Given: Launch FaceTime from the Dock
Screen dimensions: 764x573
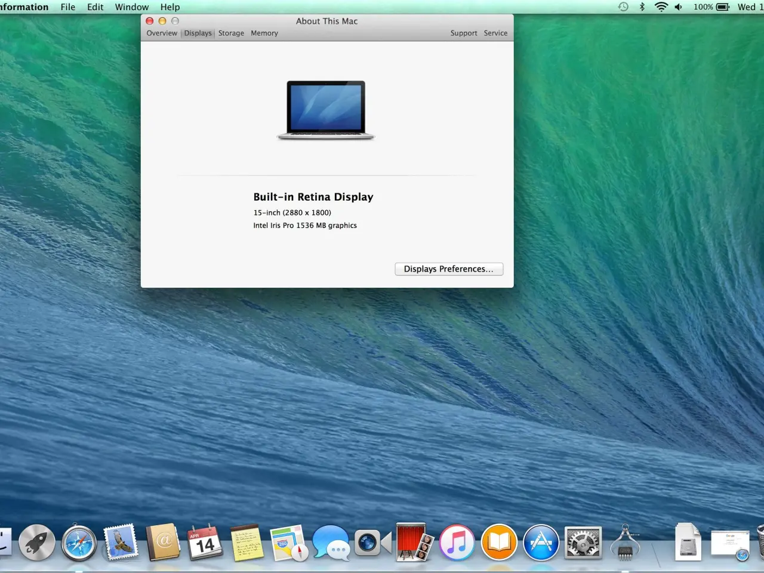Looking at the screenshot, I should point(373,543).
